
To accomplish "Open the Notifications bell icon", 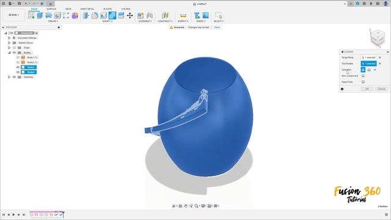I will (x=371, y=4).
